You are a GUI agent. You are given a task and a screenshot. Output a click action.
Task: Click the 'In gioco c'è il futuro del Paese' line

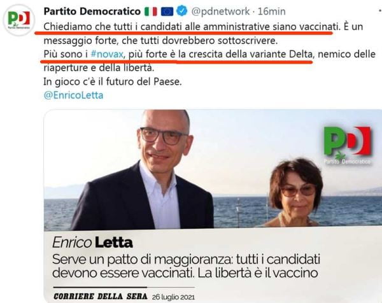point(113,81)
